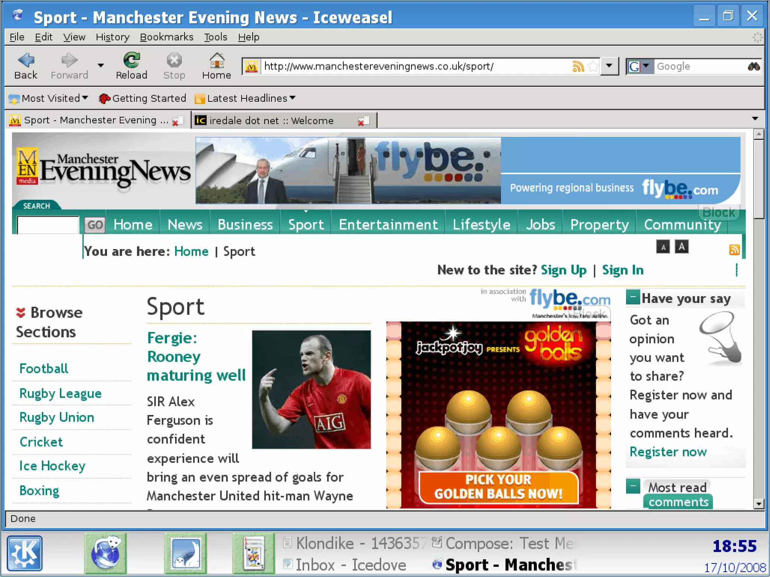
Task: Follow the Rugby League section link
Action: coord(60,393)
